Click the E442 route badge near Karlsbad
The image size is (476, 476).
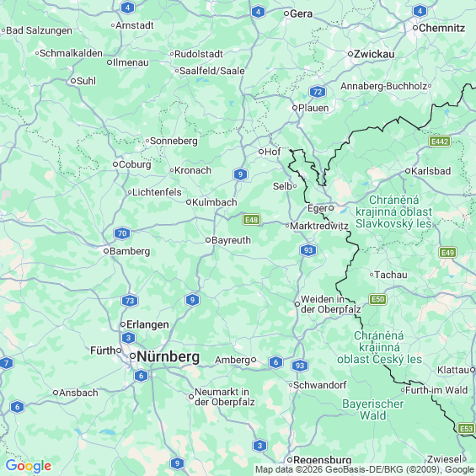[440, 142]
